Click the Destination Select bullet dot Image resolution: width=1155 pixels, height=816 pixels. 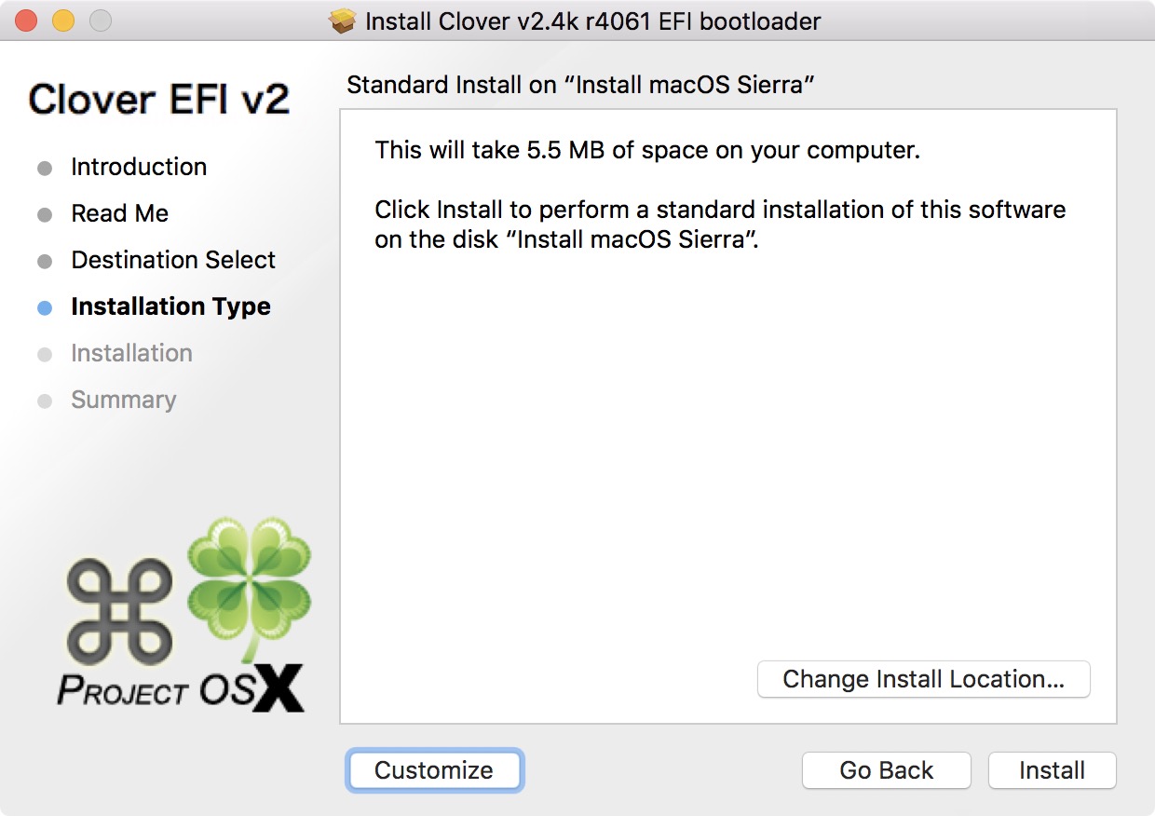45,262
